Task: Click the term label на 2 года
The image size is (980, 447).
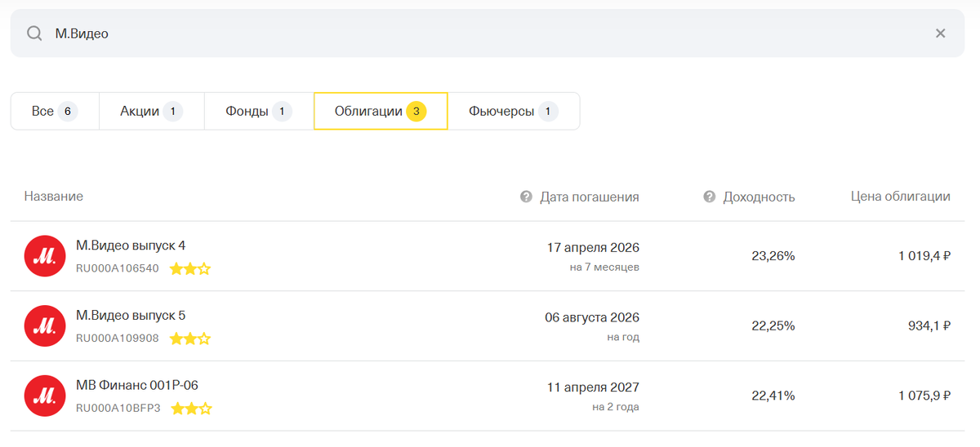Action: pos(616,407)
